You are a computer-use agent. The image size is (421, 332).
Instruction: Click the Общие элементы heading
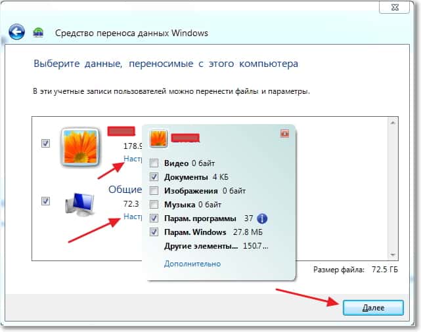pyautogui.click(x=125, y=190)
